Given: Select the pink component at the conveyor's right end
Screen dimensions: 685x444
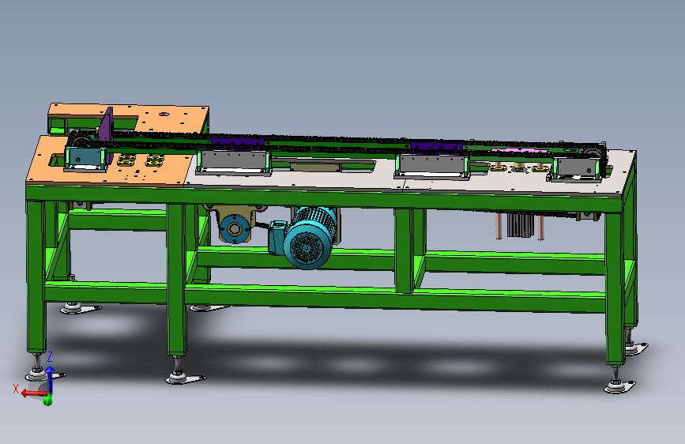Looking at the screenshot, I should tap(520, 150).
